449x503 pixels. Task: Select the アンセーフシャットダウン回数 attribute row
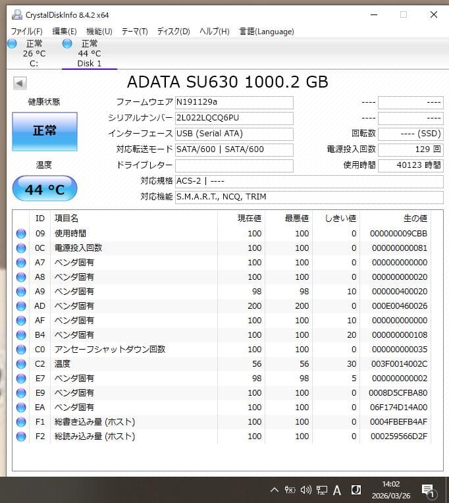click(x=222, y=350)
